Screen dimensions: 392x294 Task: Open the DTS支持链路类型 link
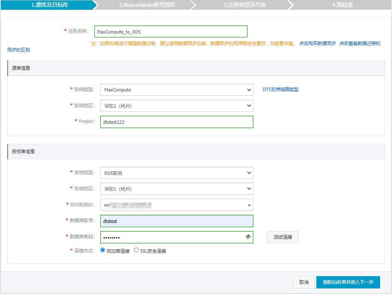281,90
